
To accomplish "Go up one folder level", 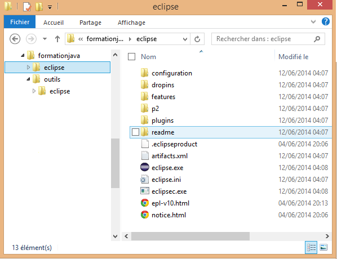I will click(57, 39).
